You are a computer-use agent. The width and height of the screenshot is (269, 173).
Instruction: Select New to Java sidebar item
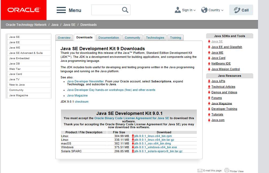click(29, 85)
